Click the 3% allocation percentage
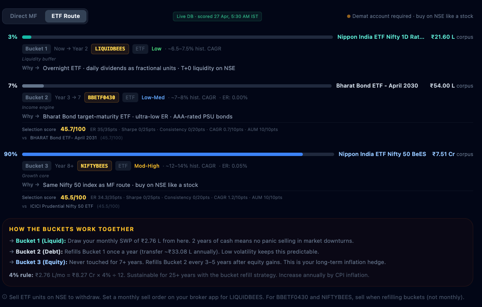Screen dimensions: 482x307 click(x=13, y=37)
